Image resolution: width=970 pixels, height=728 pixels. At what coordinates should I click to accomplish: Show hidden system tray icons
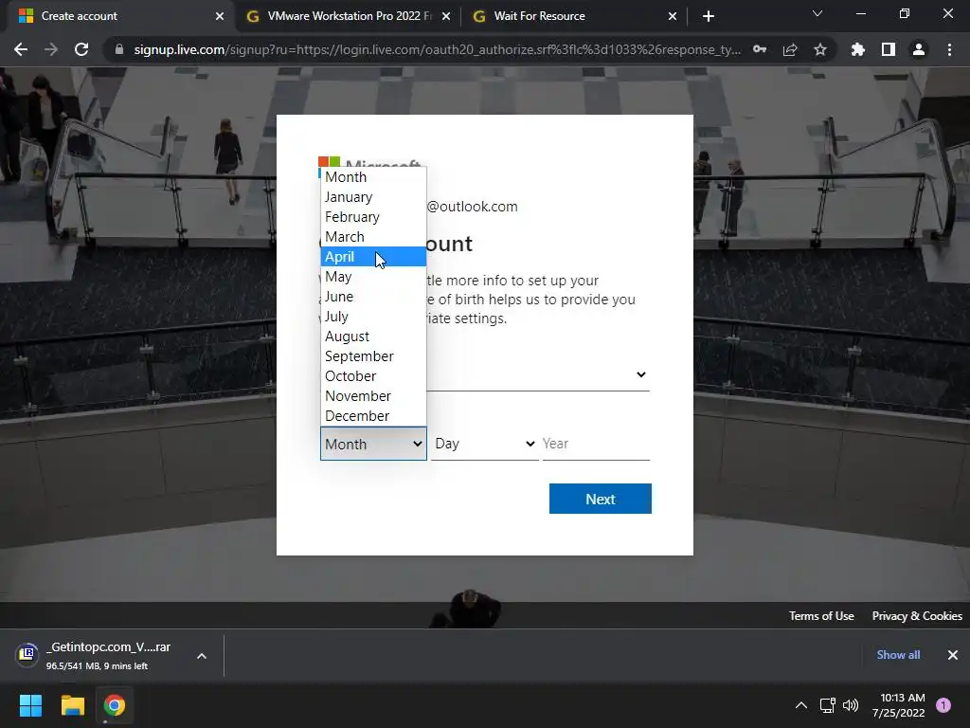point(801,705)
